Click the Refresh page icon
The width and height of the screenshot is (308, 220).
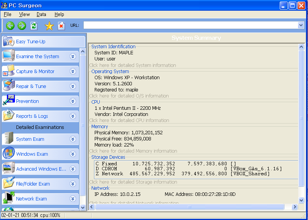pyautogui.click(x=34, y=26)
